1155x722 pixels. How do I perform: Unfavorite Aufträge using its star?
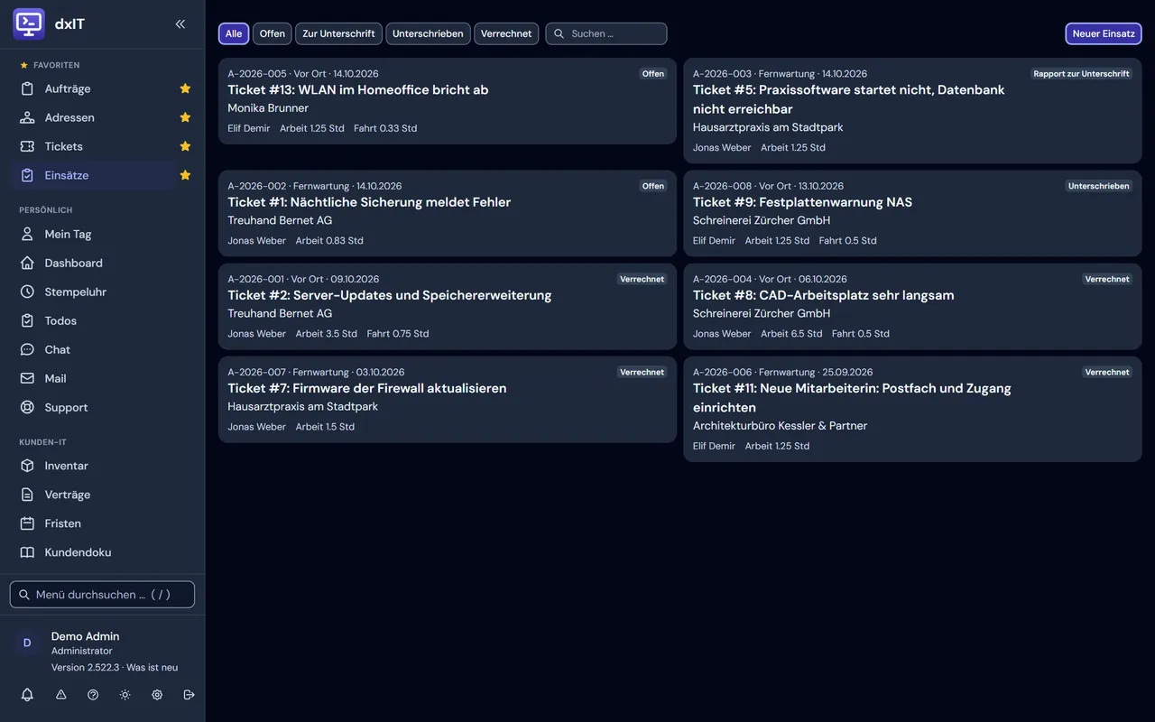click(x=185, y=88)
